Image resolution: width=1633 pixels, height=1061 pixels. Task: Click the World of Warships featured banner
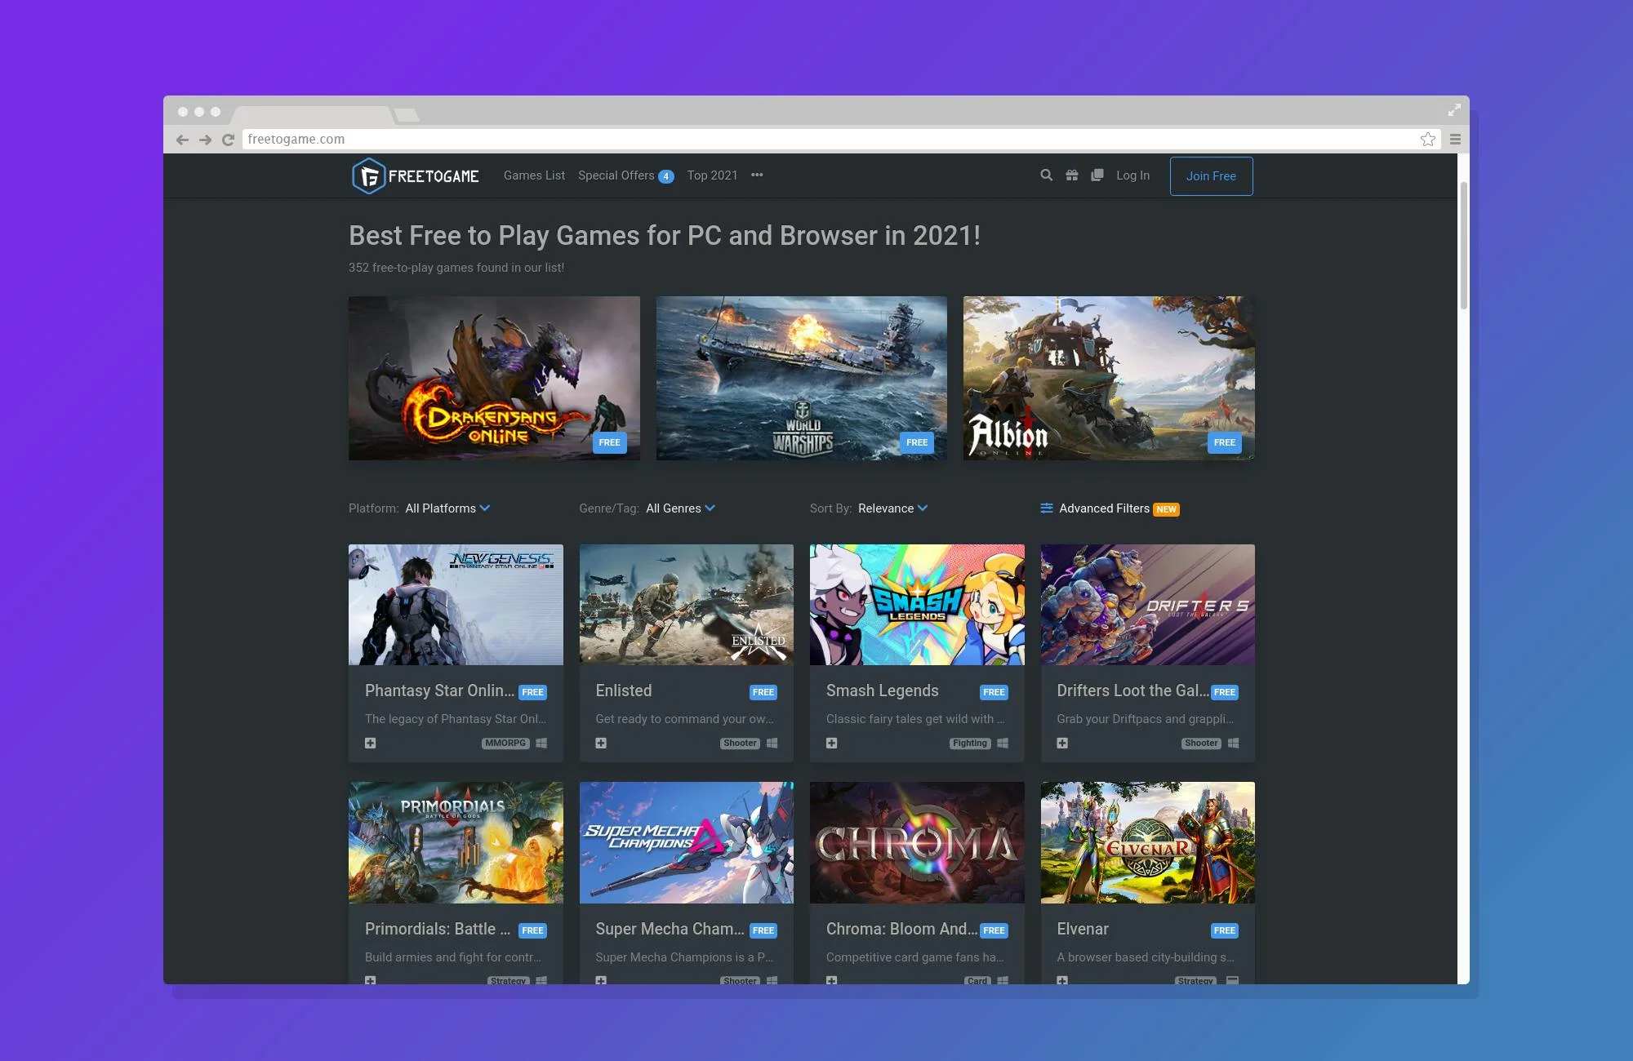pos(802,378)
